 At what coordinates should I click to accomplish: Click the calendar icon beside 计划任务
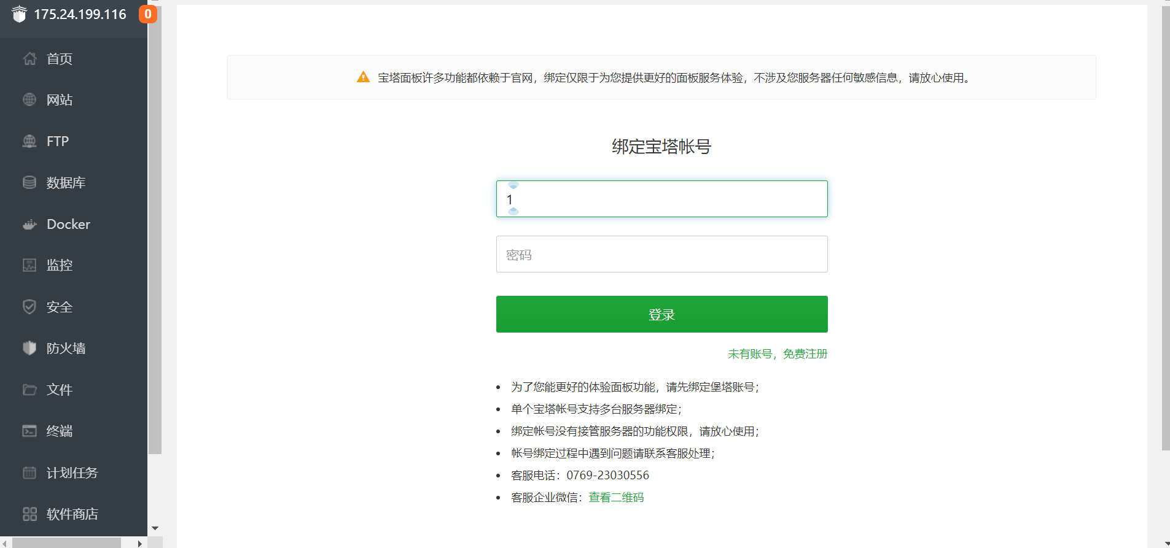29,473
